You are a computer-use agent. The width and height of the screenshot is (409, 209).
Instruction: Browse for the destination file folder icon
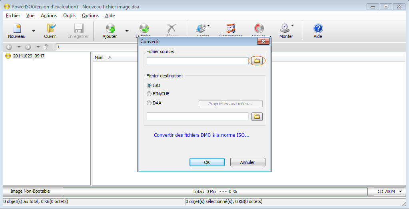(x=257, y=116)
